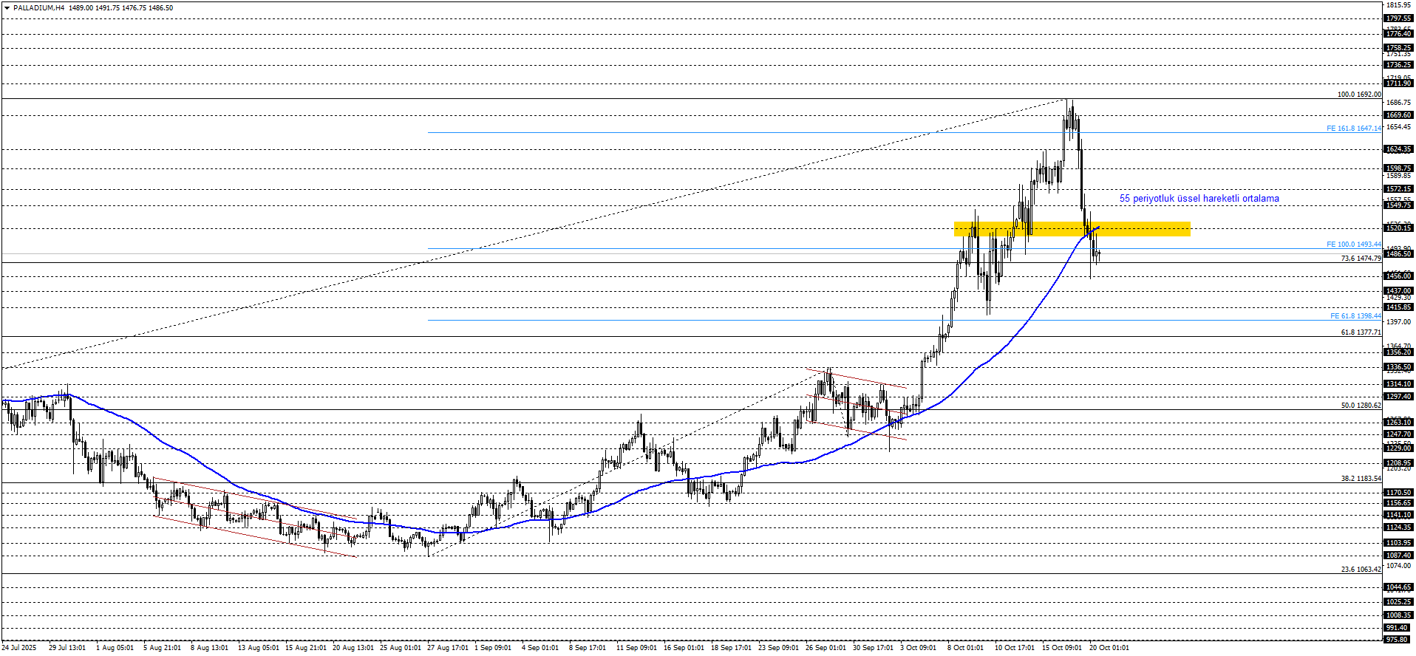Click the '1 Sep 09:01' time axis label

click(x=492, y=648)
